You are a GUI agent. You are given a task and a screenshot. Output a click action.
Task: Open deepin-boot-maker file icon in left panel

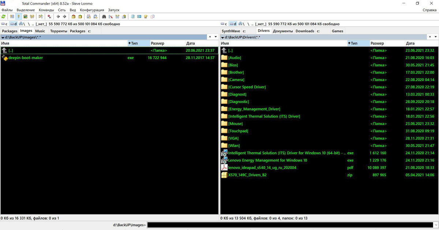tap(5, 58)
